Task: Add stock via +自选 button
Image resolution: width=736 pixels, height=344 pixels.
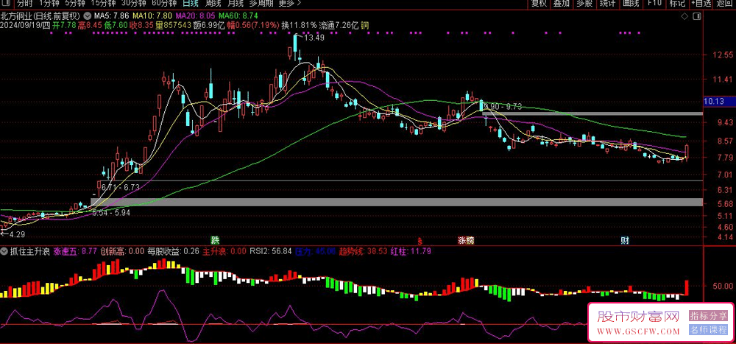Action: pyautogui.click(x=701, y=4)
